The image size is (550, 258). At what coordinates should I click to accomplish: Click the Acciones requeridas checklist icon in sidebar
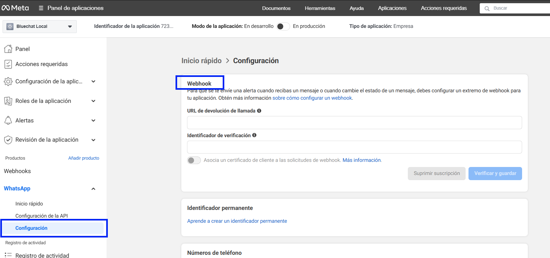(8, 64)
